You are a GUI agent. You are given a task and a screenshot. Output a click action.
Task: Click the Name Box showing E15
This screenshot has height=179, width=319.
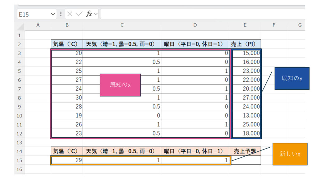[33, 14]
